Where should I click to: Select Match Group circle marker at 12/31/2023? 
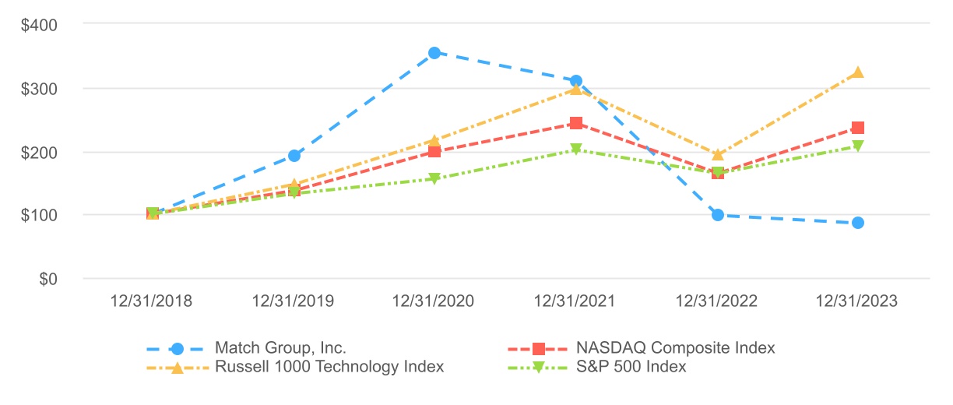click(x=857, y=223)
